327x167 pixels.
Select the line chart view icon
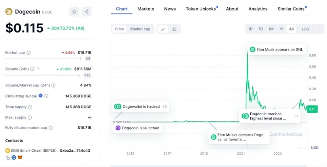tap(163, 29)
